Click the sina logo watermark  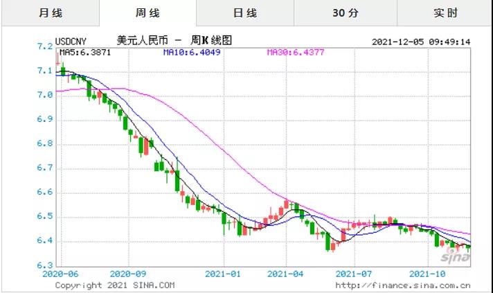point(456,256)
